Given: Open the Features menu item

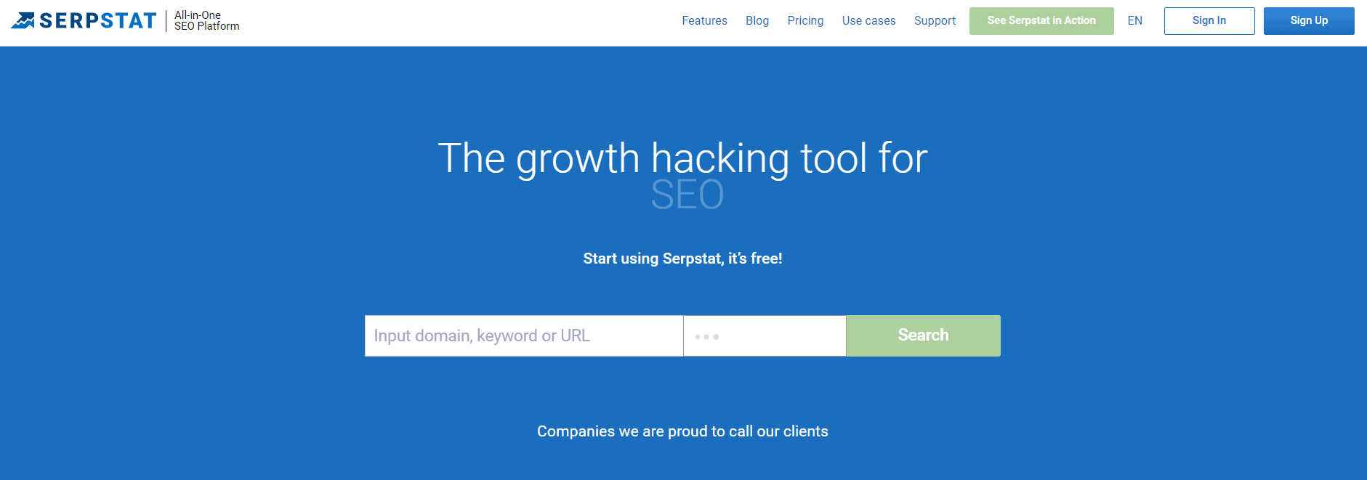Looking at the screenshot, I should 704,21.
